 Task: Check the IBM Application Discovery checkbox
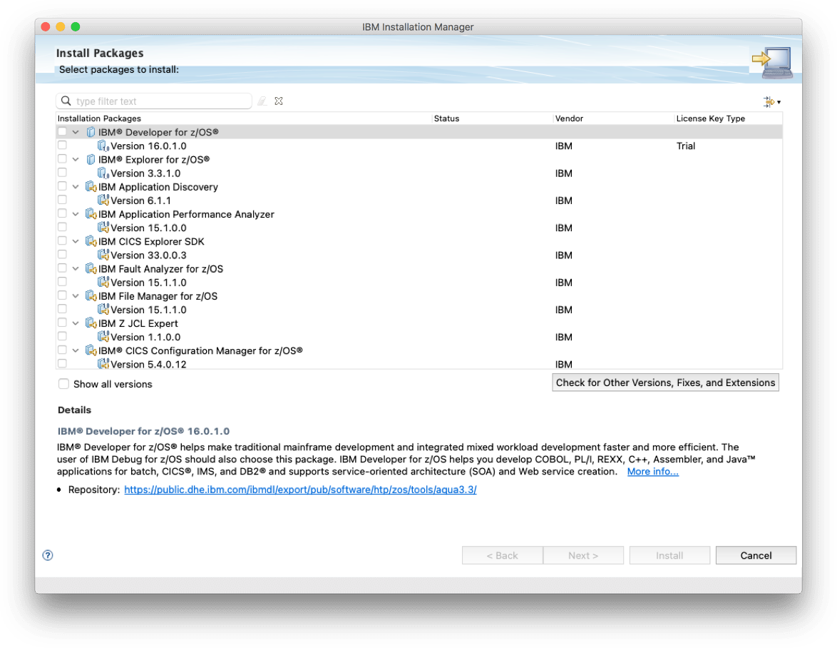point(63,186)
